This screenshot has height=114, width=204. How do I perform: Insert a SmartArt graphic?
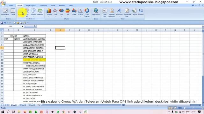40,12
